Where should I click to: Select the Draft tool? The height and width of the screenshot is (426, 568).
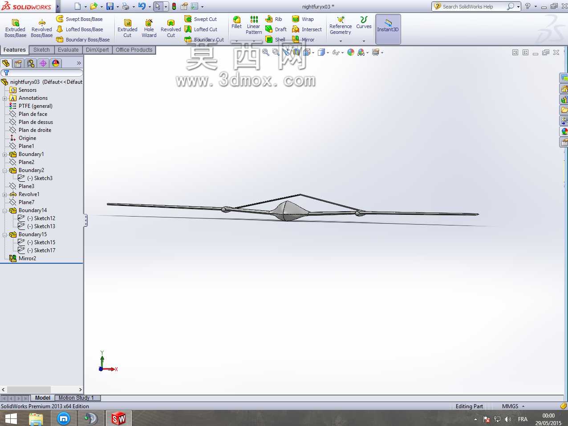(x=276, y=29)
